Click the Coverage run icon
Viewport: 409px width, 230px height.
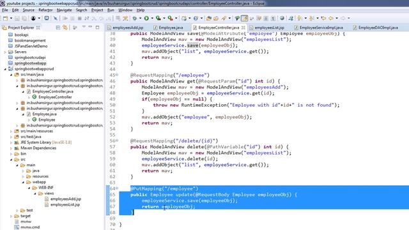(158, 19)
